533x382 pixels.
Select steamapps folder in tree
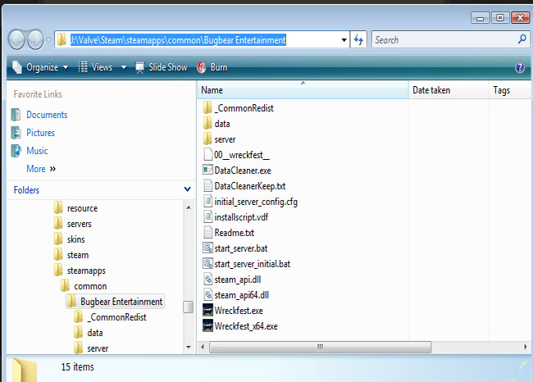pos(86,271)
